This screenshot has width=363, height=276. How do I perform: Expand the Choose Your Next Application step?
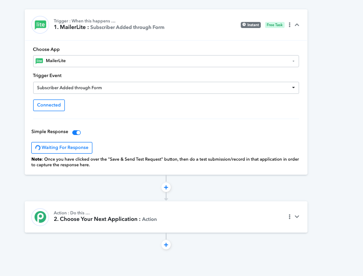coord(297,217)
